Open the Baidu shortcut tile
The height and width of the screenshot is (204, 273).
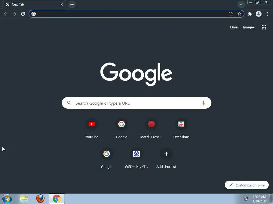pyautogui.click(x=136, y=158)
